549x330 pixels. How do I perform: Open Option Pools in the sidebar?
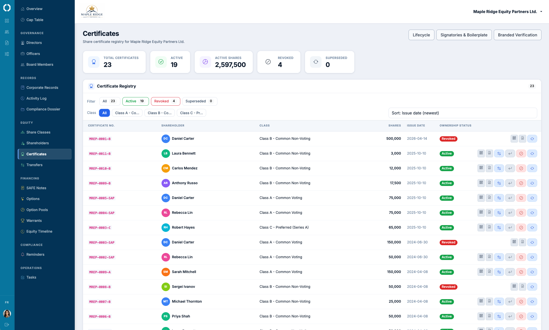[x=45, y=210]
